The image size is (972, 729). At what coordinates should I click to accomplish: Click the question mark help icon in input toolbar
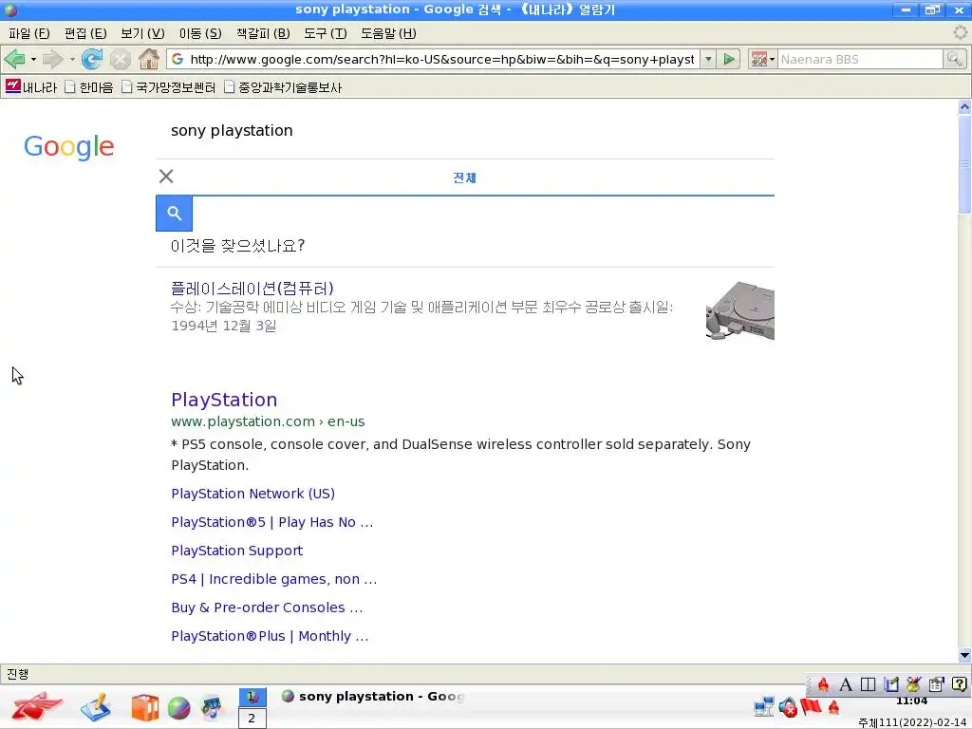[959, 684]
